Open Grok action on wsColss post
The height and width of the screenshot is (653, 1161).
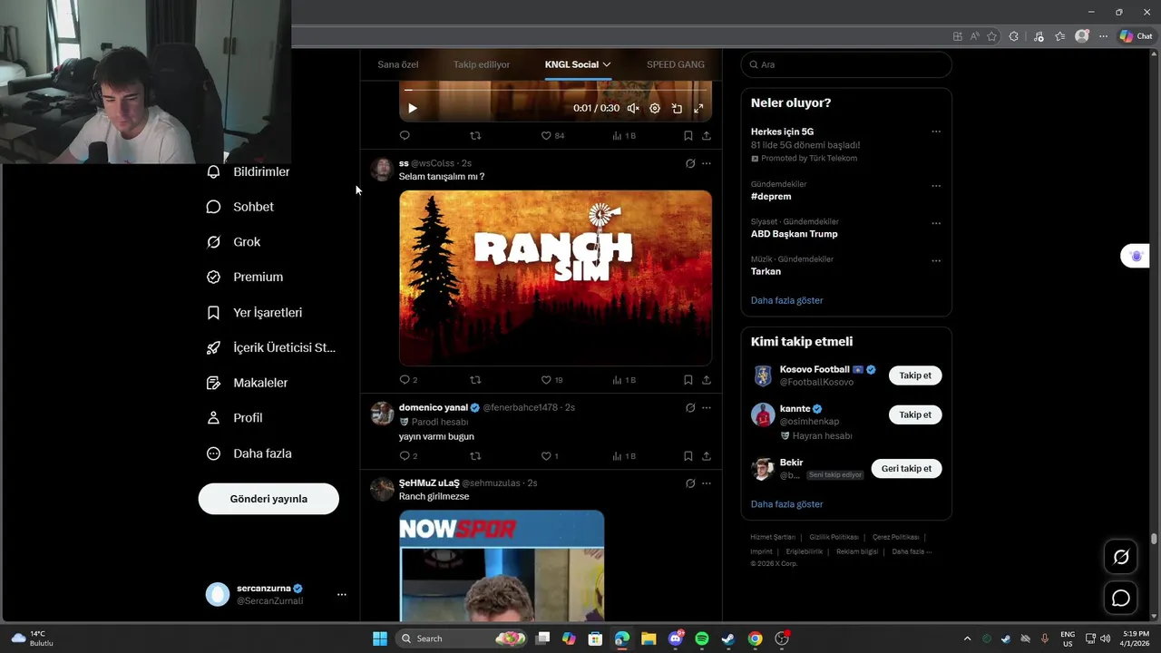690,163
